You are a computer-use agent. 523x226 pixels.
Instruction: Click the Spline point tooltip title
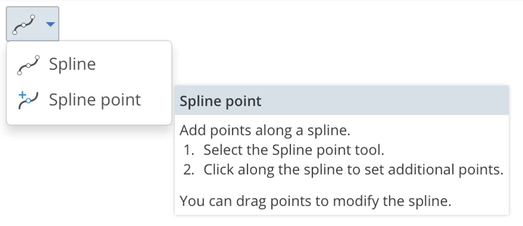(220, 101)
